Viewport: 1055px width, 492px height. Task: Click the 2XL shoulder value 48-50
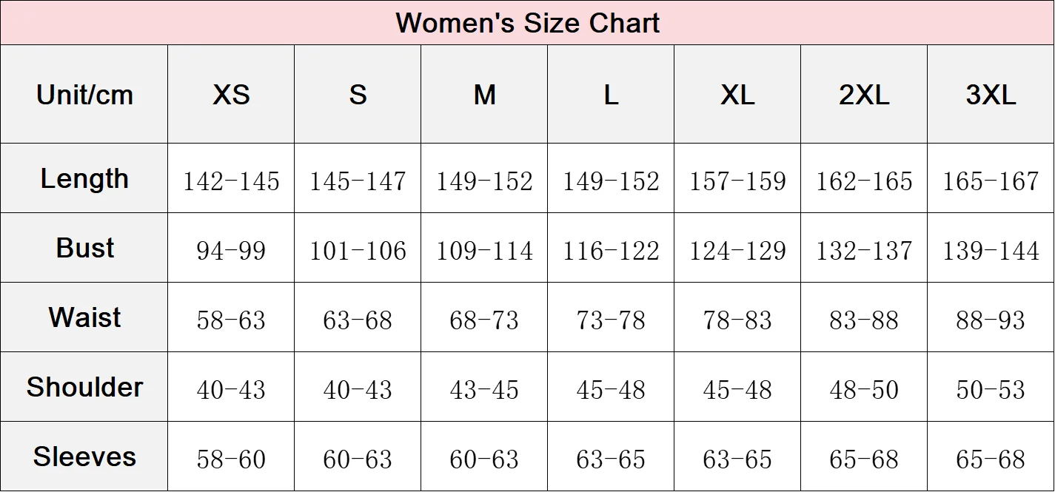click(864, 390)
